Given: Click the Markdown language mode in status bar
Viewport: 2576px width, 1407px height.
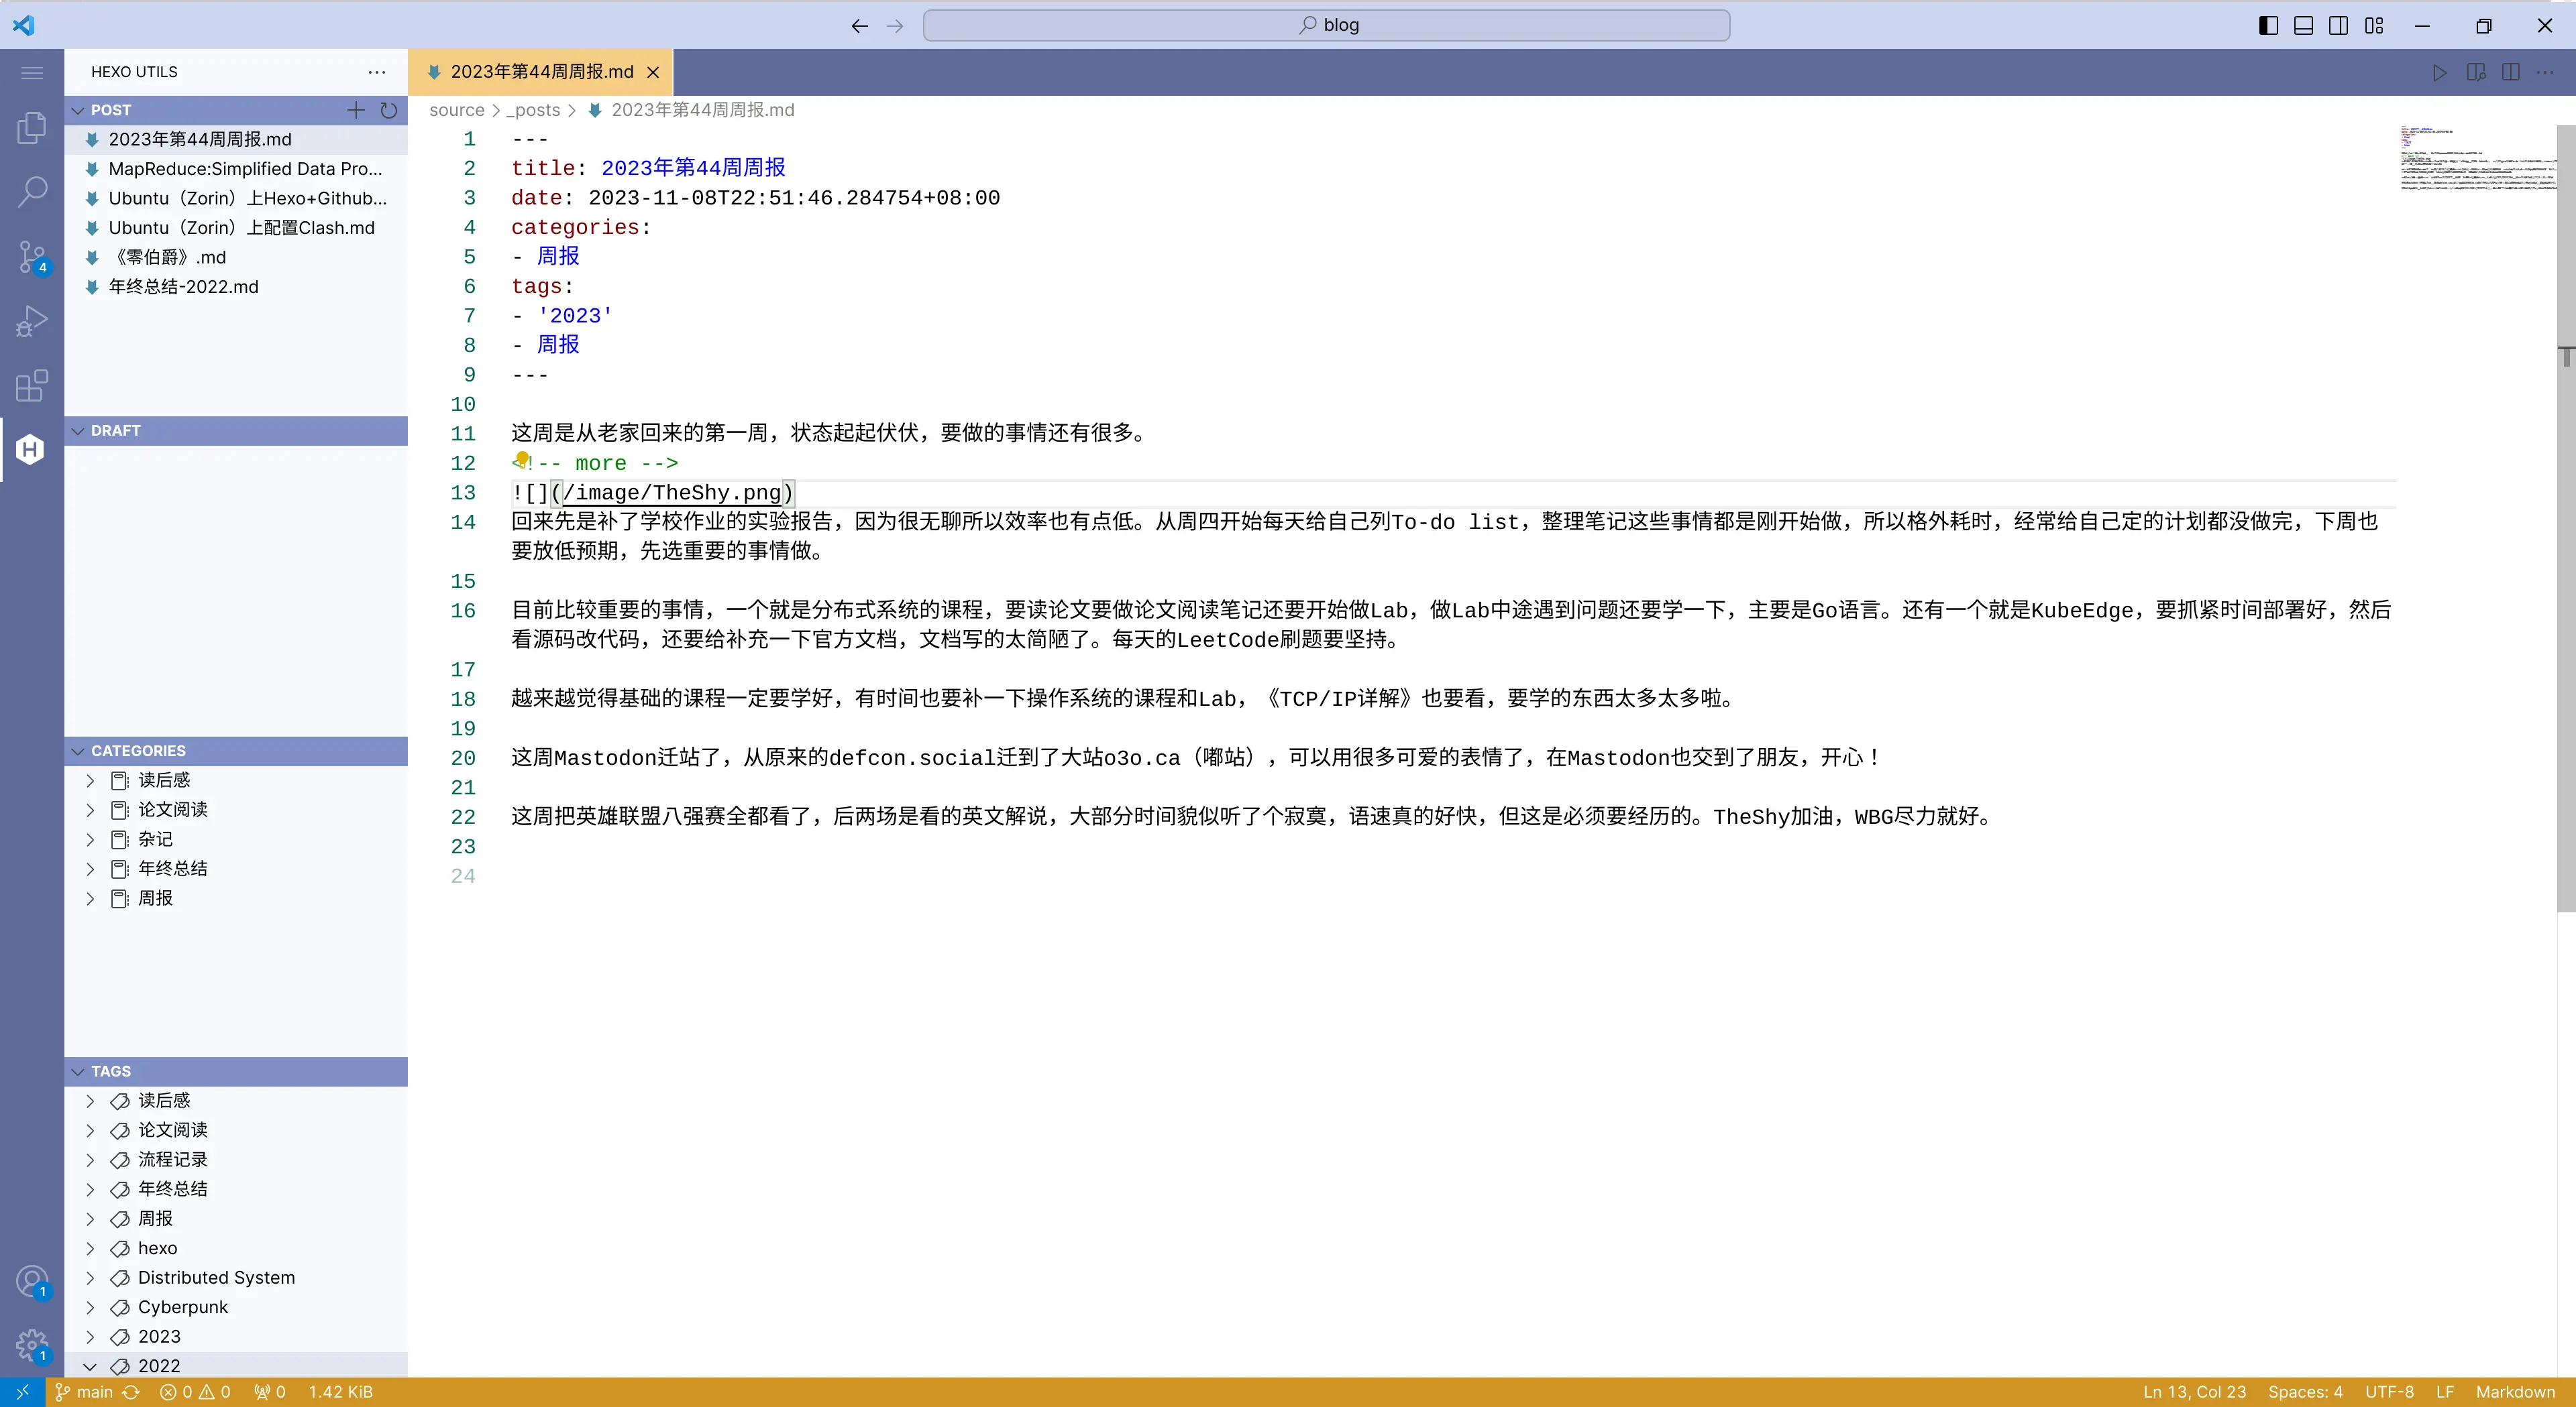Looking at the screenshot, I should pyautogui.click(x=2514, y=1392).
